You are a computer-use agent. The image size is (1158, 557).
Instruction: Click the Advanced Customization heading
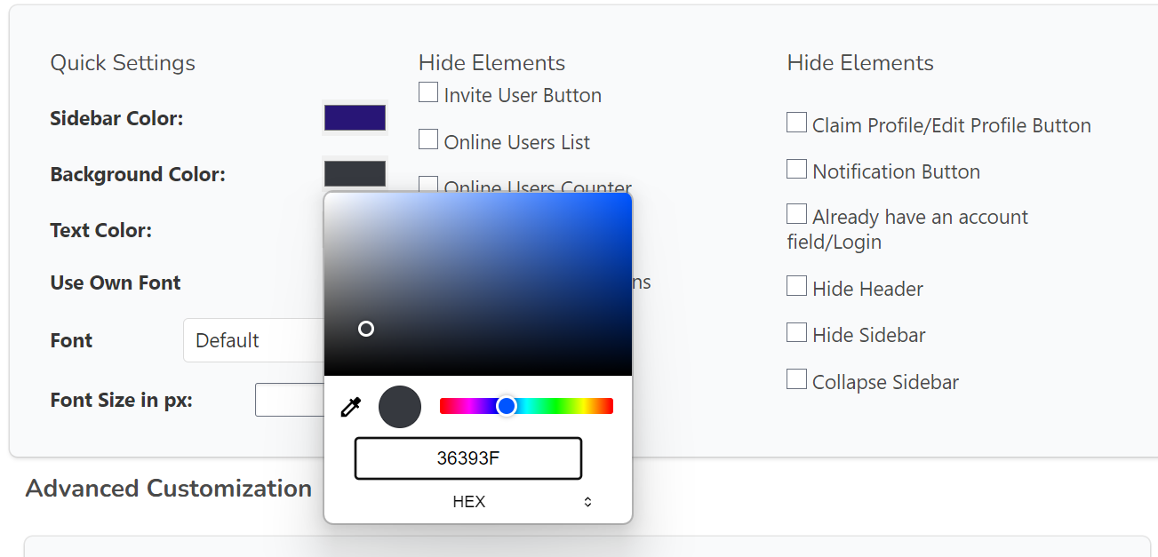[x=169, y=488]
